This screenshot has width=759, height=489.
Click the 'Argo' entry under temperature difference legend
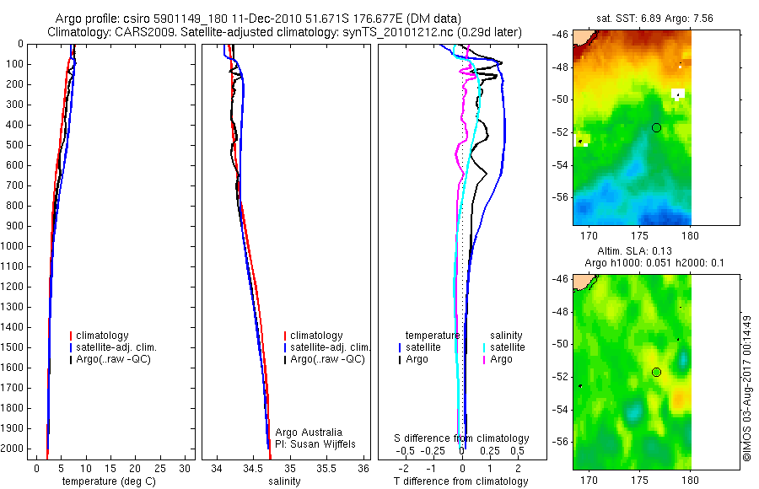pyautogui.click(x=417, y=359)
